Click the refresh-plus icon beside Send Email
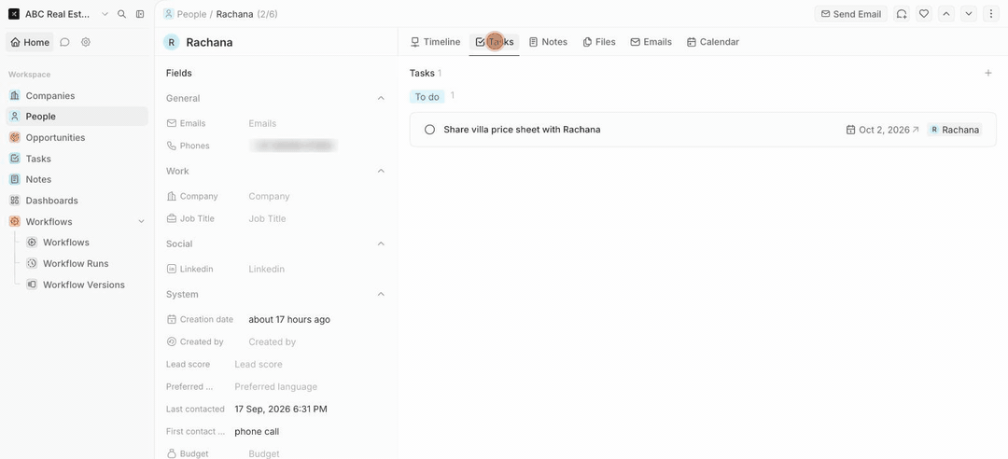The height and width of the screenshot is (459, 1008). [902, 13]
